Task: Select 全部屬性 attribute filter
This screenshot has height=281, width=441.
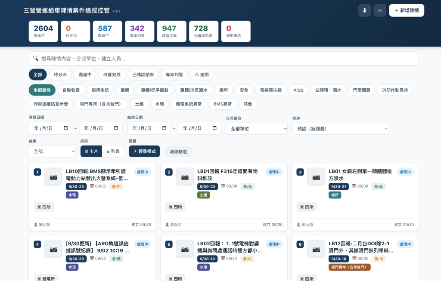Action: [42, 90]
